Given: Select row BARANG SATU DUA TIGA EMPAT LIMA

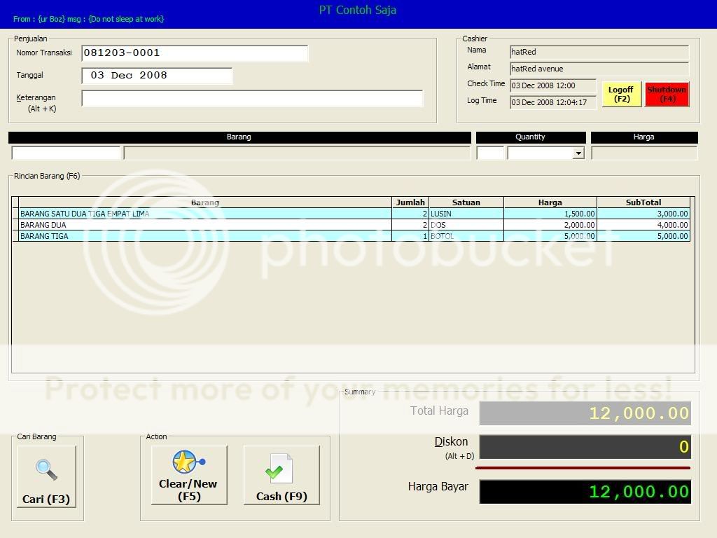Looking at the screenshot, I should [204, 214].
